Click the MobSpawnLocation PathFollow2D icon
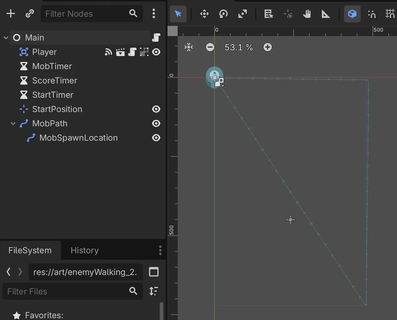 point(31,138)
